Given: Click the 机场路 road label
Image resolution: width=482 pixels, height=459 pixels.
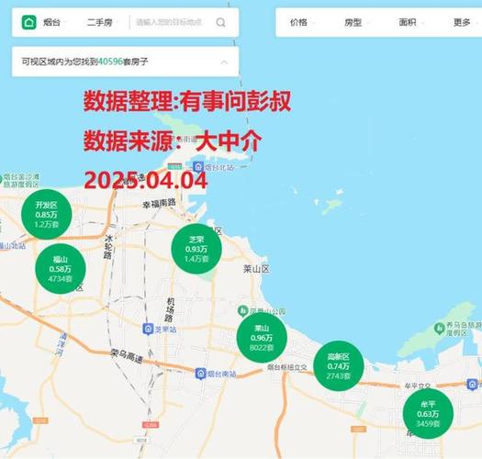Looking at the screenshot, I should pos(169,309).
